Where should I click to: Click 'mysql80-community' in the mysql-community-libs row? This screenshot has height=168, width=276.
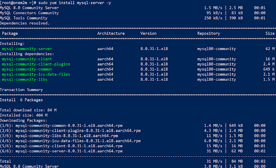tap(216, 79)
